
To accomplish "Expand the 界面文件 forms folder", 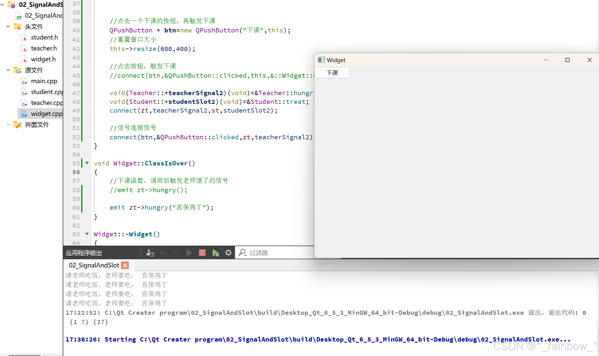I will click(x=8, y=125).
